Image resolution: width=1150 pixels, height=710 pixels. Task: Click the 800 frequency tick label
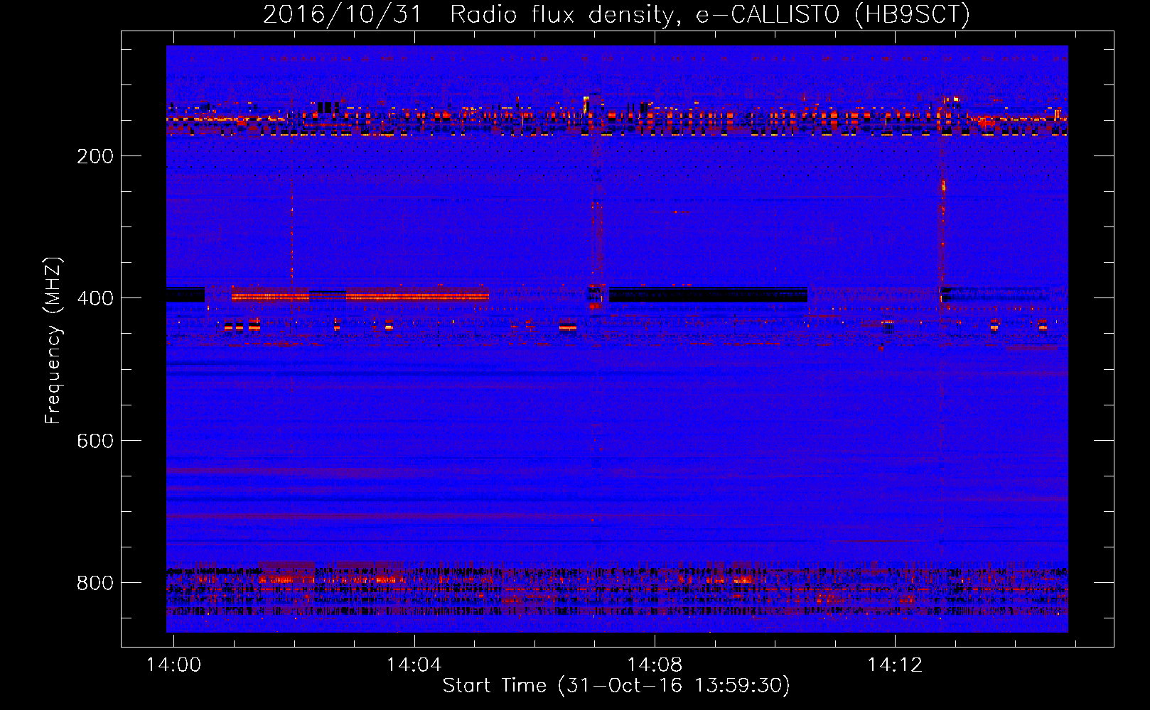95,583
